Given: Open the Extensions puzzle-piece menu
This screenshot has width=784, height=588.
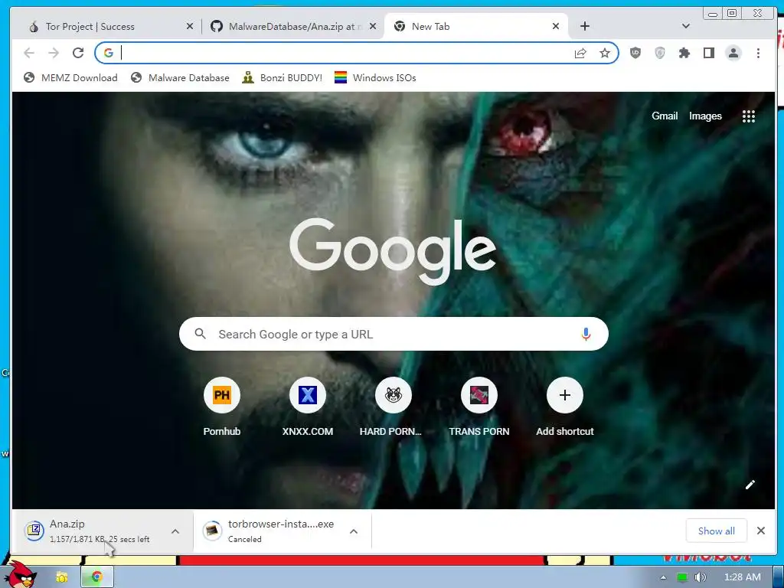Looking at the screenshot, I should click(x=684, y=53).
